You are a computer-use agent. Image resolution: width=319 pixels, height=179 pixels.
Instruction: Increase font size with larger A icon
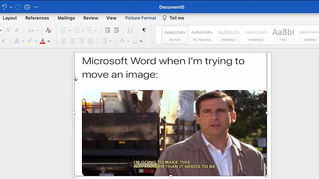8,30
